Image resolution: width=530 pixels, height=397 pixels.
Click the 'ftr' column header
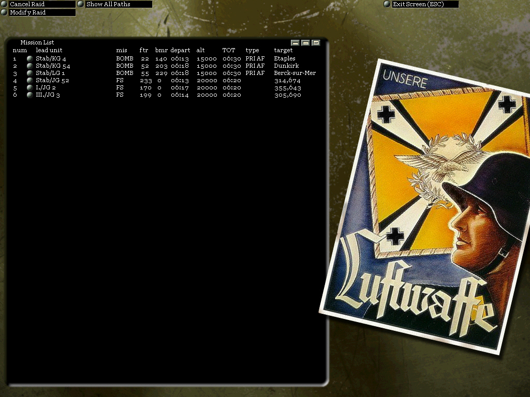pos(144,50)
